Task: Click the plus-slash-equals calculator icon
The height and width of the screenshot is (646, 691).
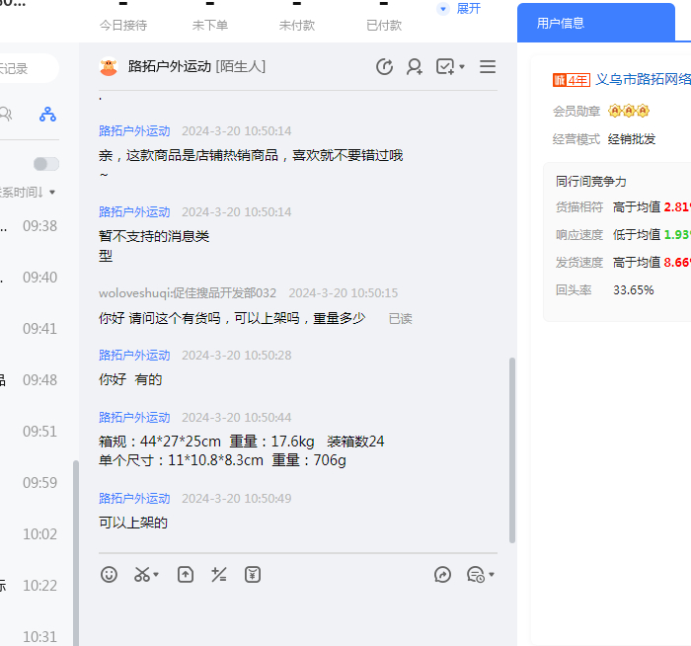Action: (x=219, y=575)
